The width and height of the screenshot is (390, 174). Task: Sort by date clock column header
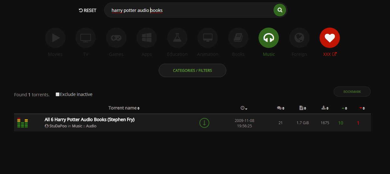coord(244,108)
